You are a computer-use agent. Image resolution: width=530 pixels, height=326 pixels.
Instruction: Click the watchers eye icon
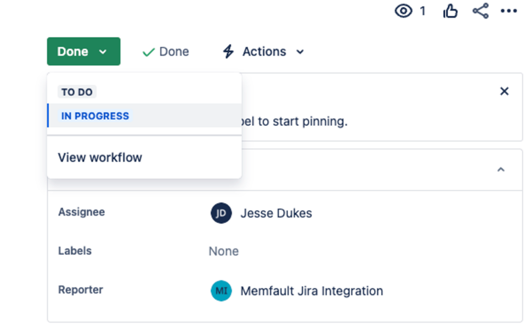403,11
